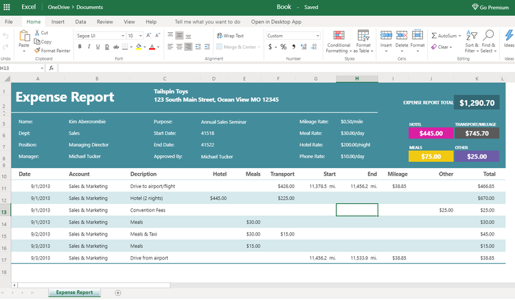Click the Find & Select magnifier icon
Image resolution: width=515 pixels, height=300 pixels.
(x=488, y=35)
